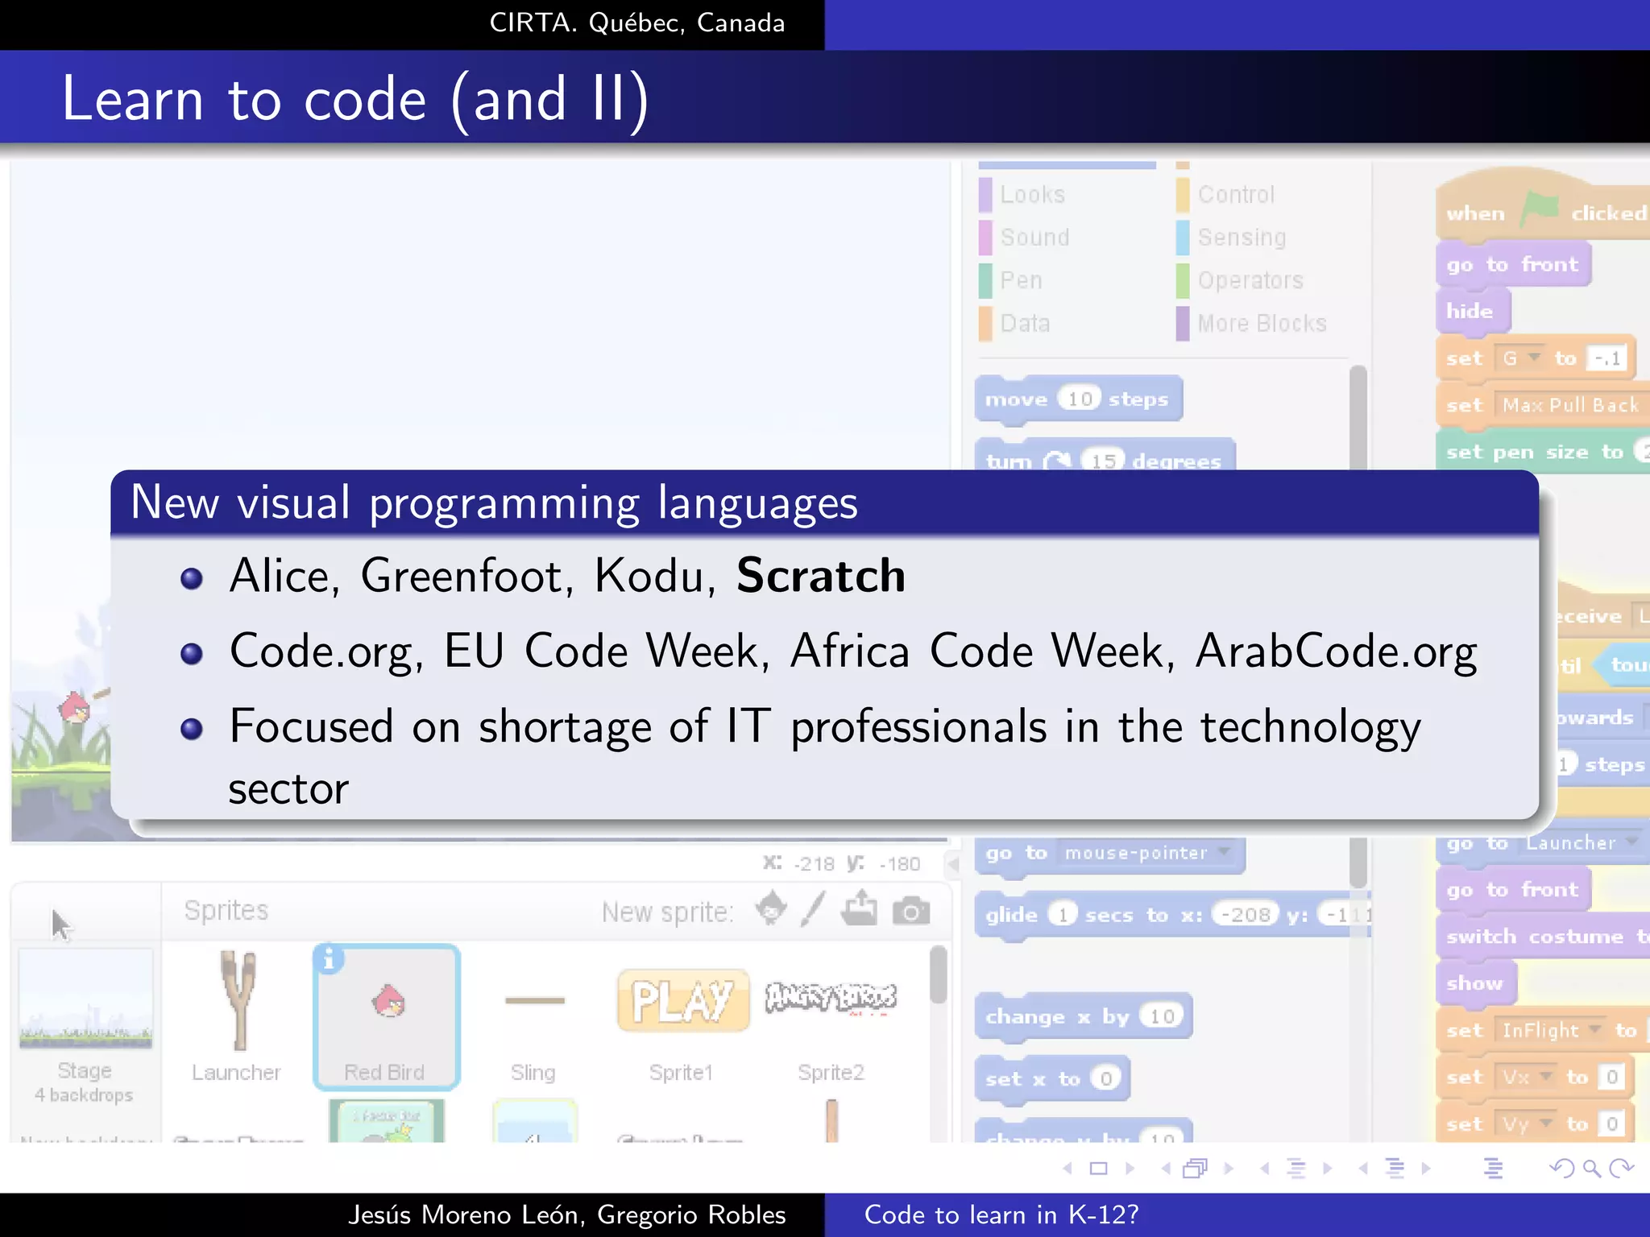Click the stage collapse triangle beside coordinates
The image size is (1650, 1237).
[x=953, y=865]
